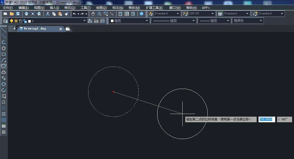The image size is (294, 159).
Task: Click the new drawing tab button
Action: [68, 29]
